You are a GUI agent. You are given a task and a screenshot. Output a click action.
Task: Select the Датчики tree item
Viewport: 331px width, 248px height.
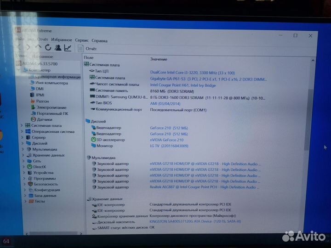click(x=41, y=119)
